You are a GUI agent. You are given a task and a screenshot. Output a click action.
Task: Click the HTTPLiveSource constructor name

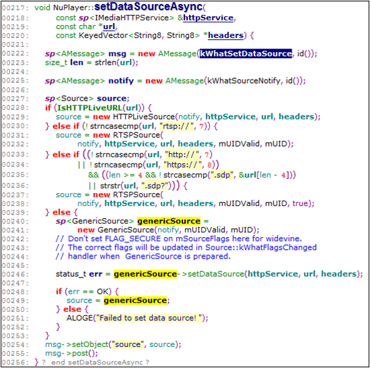coord(144,117)
